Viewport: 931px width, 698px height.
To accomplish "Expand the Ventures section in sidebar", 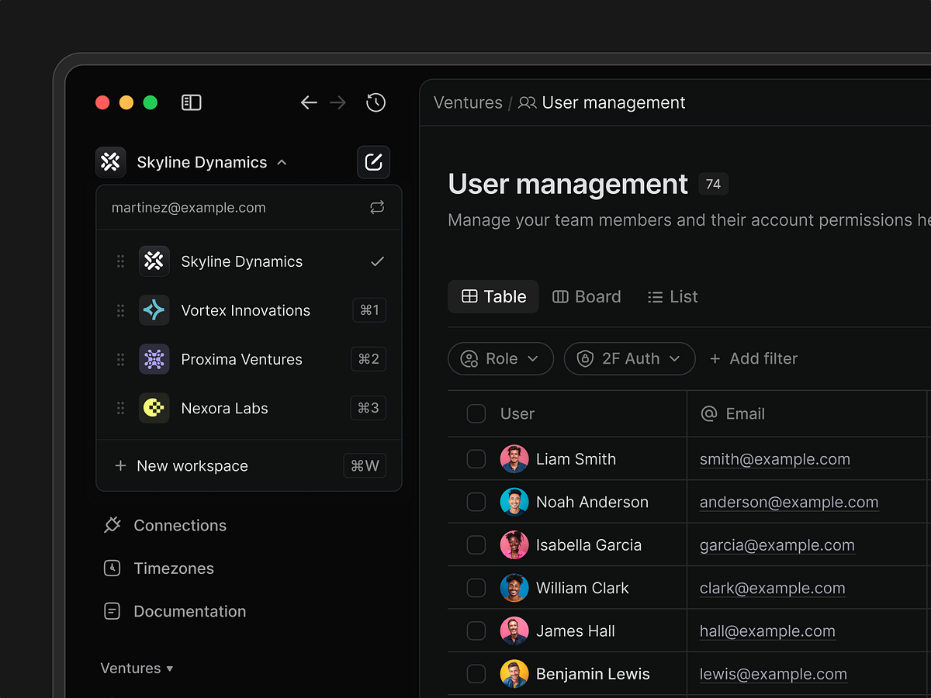I will point(137,669).
